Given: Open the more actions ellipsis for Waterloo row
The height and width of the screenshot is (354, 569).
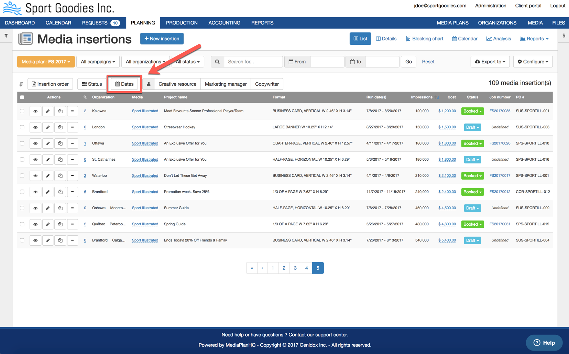Looking at the screenshot, I should click(x=73, y=176).
